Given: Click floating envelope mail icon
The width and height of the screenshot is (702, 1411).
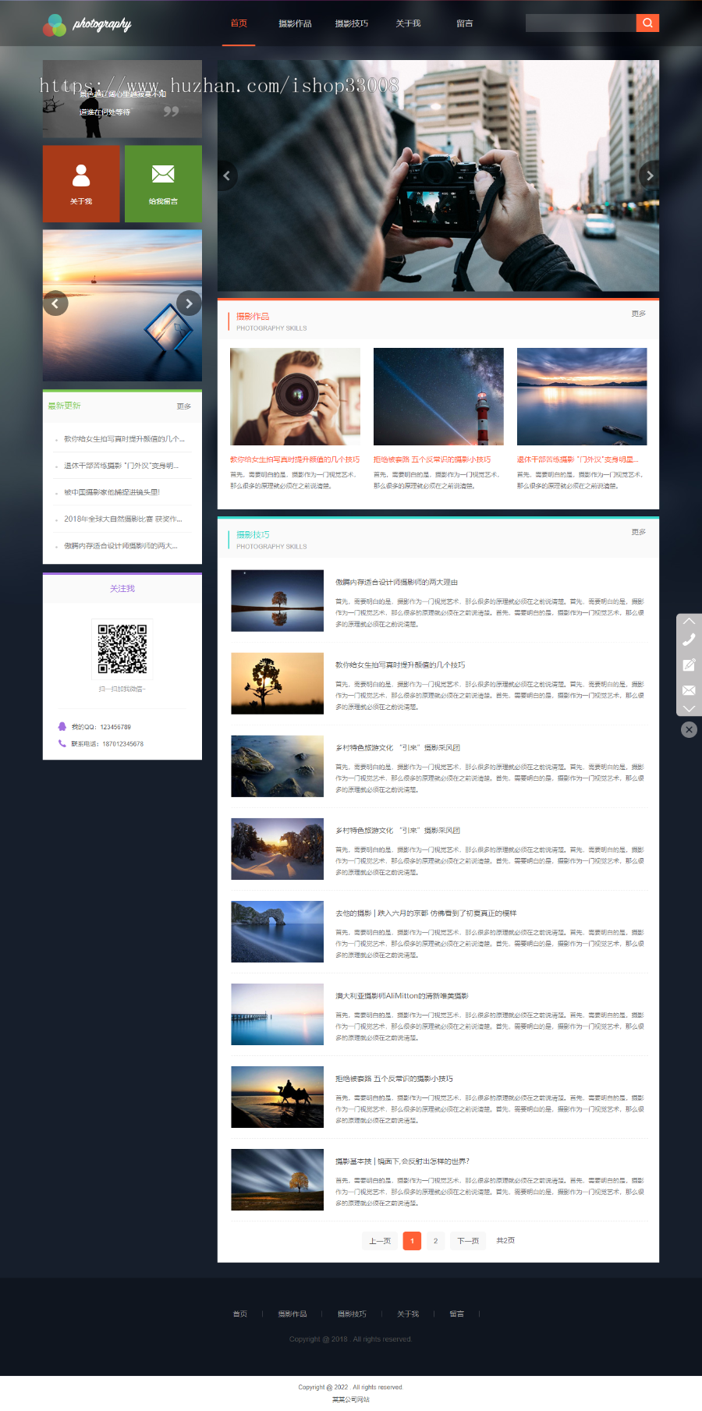Looking at the screenshot, I should coord(689,690).
